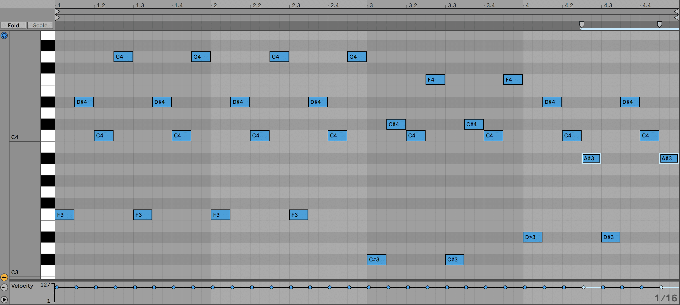The width and height of the screenshot is (680, 305).
Task: Click the Velocity lane label
Action: (x=22, y=286)
